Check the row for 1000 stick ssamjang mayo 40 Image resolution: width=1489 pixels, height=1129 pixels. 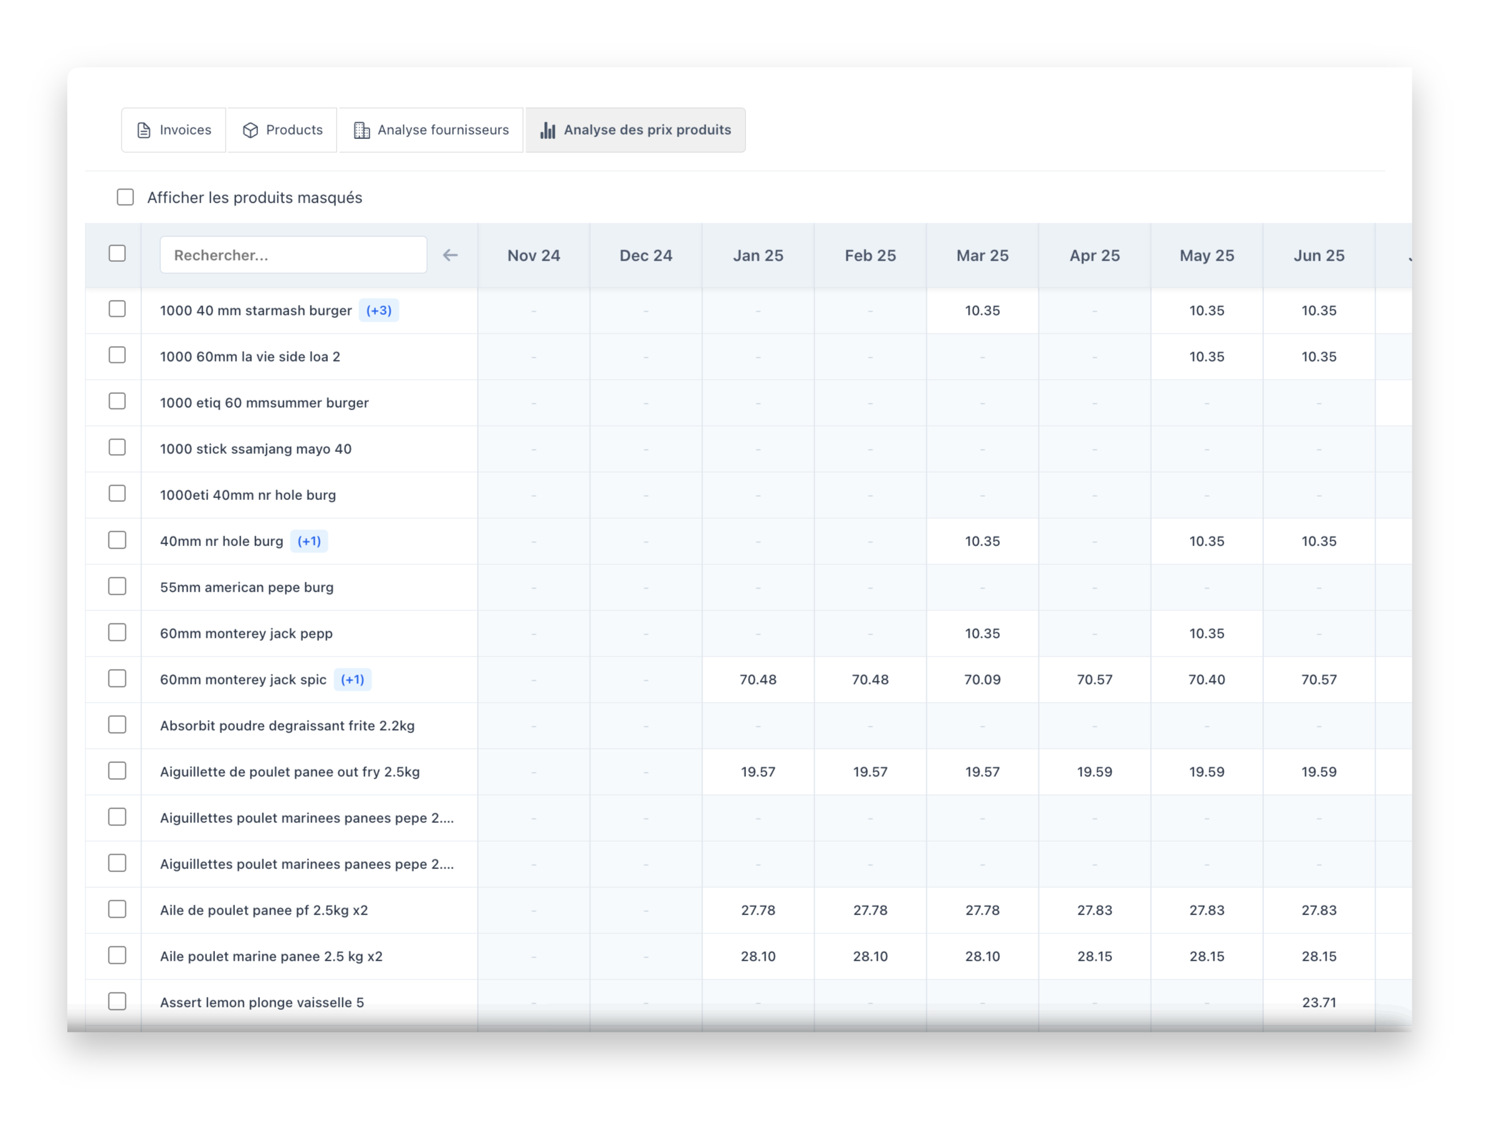coord(117,448)
